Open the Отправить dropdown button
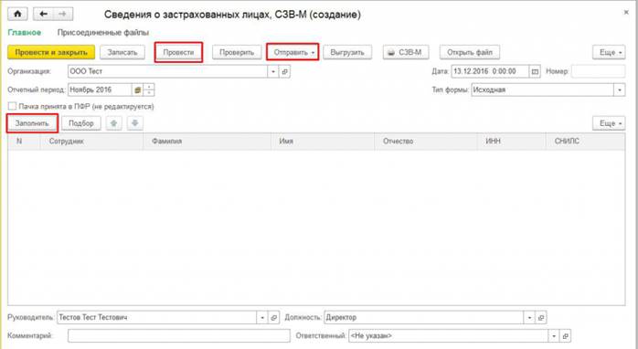This screenshot has width=638, height=349. [x=292, y=52]
